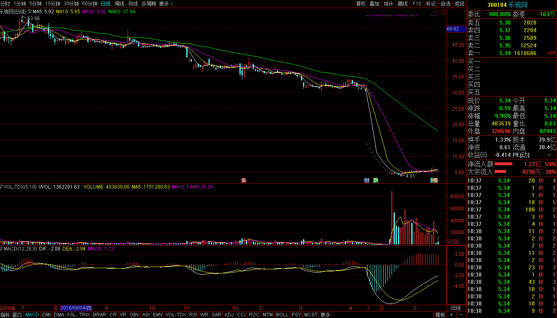Screen dimensions: 557x318
Task: Click the 返回 back button
Action: click(x=459, y=4)
